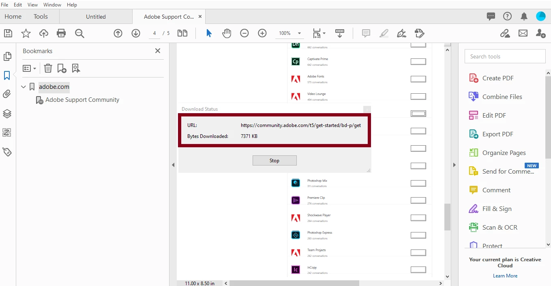Screen dimensions: 551x286
Task: Click the Bookmarks panel icon in sidebar
Action: click(7, 75)
